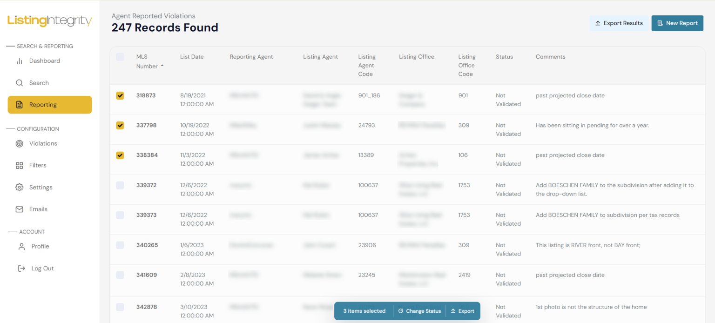Export the 3 selected items

[463, 311]
